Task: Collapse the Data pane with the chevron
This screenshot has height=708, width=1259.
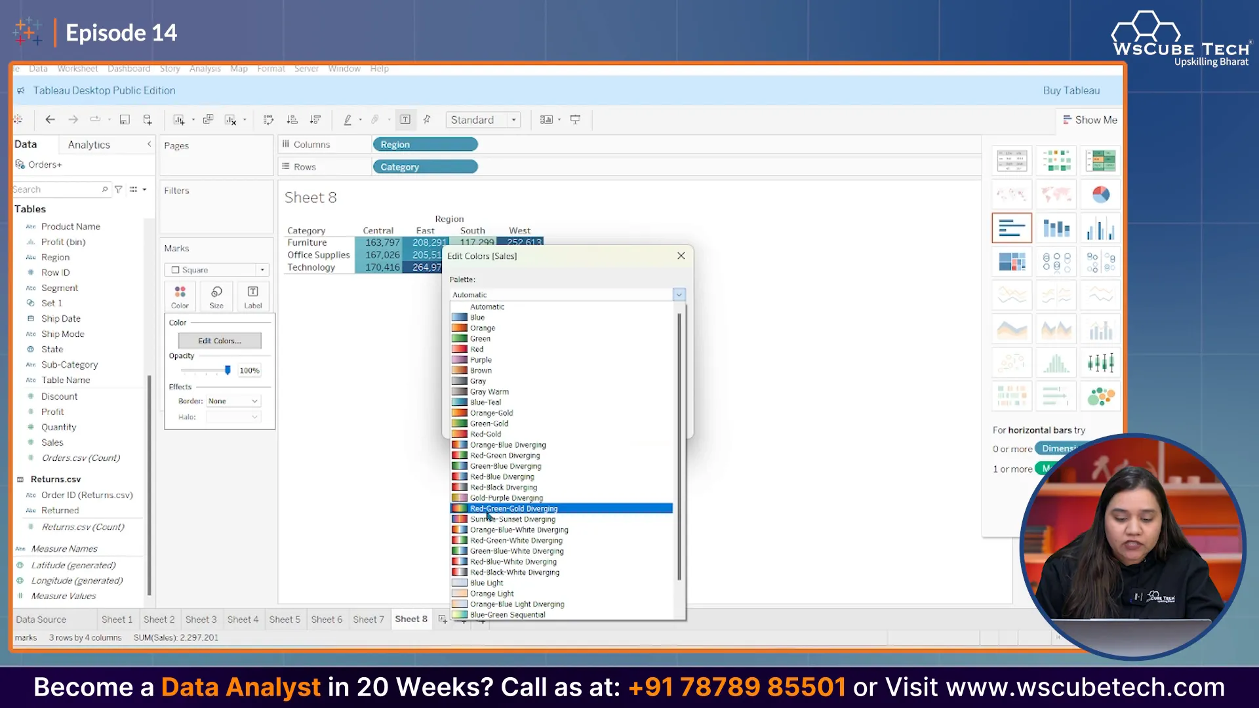Action: (x=149, y=144)
